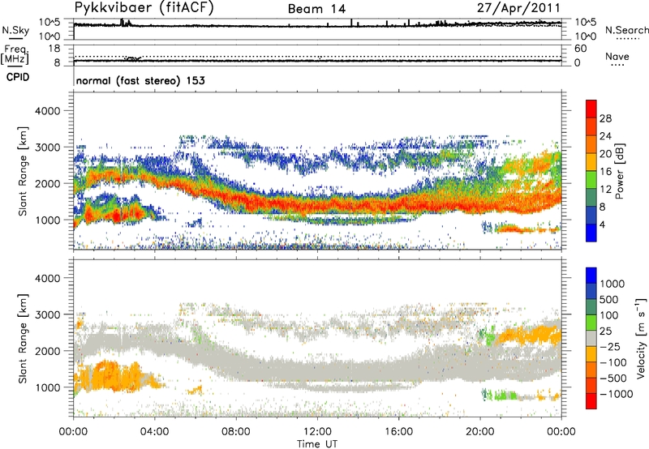Click the 'CPID' row label

tap(18, 77)
